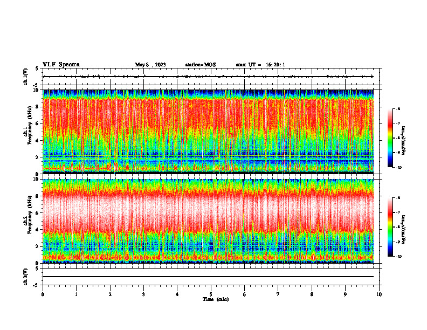
Task: Click inside the ch.1 spectrogram panel
Action: pos(208,132)
